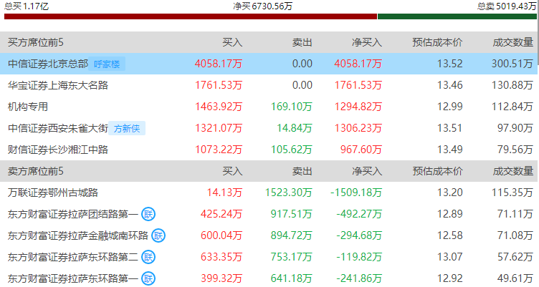The height and width of the screenshot is (287, 539).
Task: Click the red total-buy portion of the bar
Action: click(x=191, y=16)
